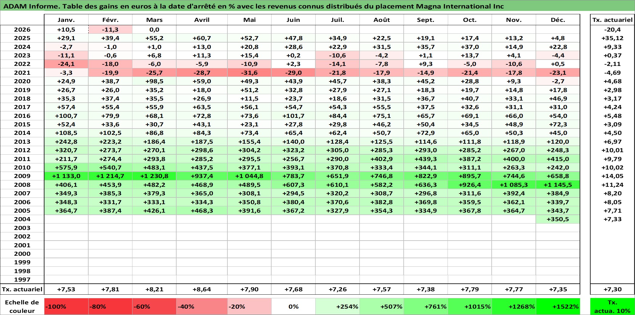
Task: Click the 1997 year row label
Action: click(x=22, y=279)
